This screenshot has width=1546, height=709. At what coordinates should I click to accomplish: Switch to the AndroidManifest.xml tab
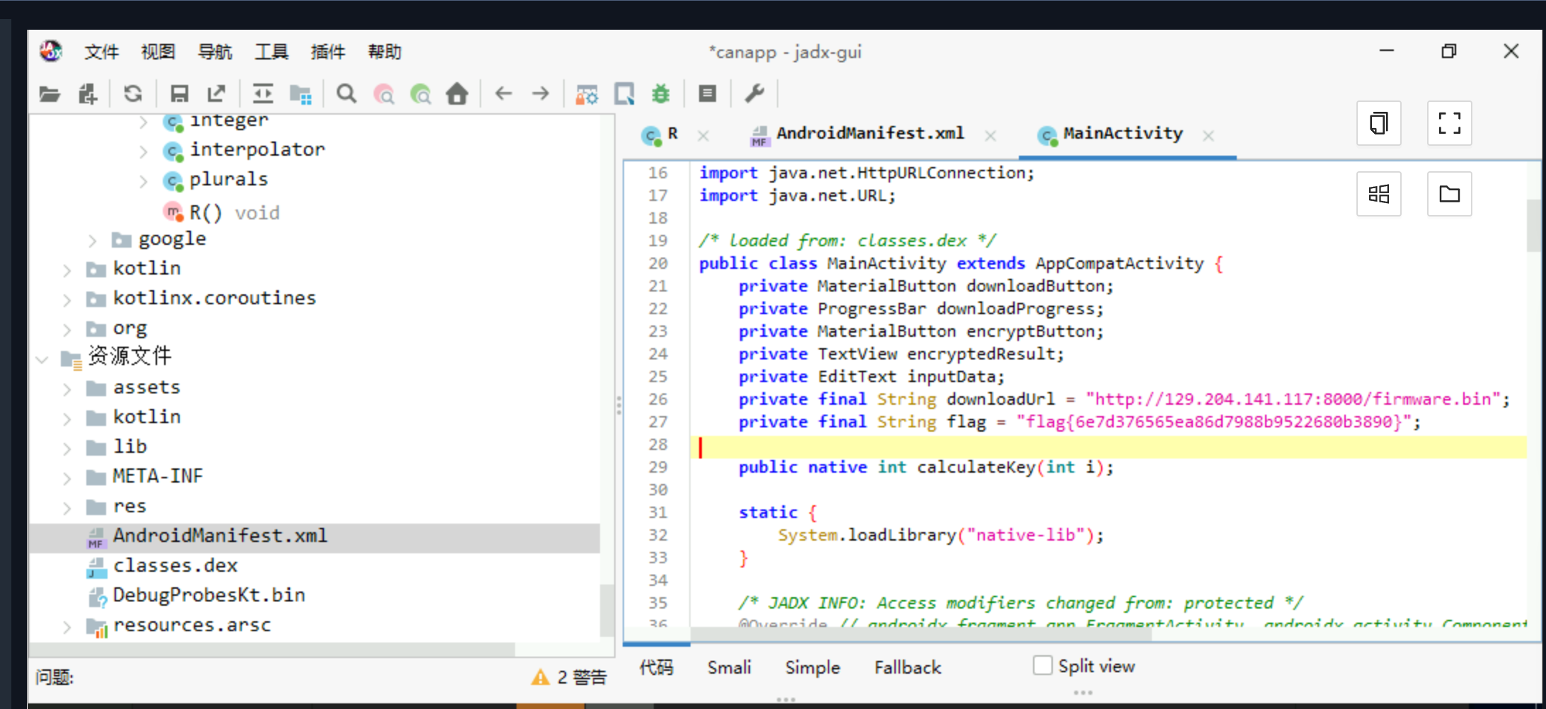(x=869, y=134)
